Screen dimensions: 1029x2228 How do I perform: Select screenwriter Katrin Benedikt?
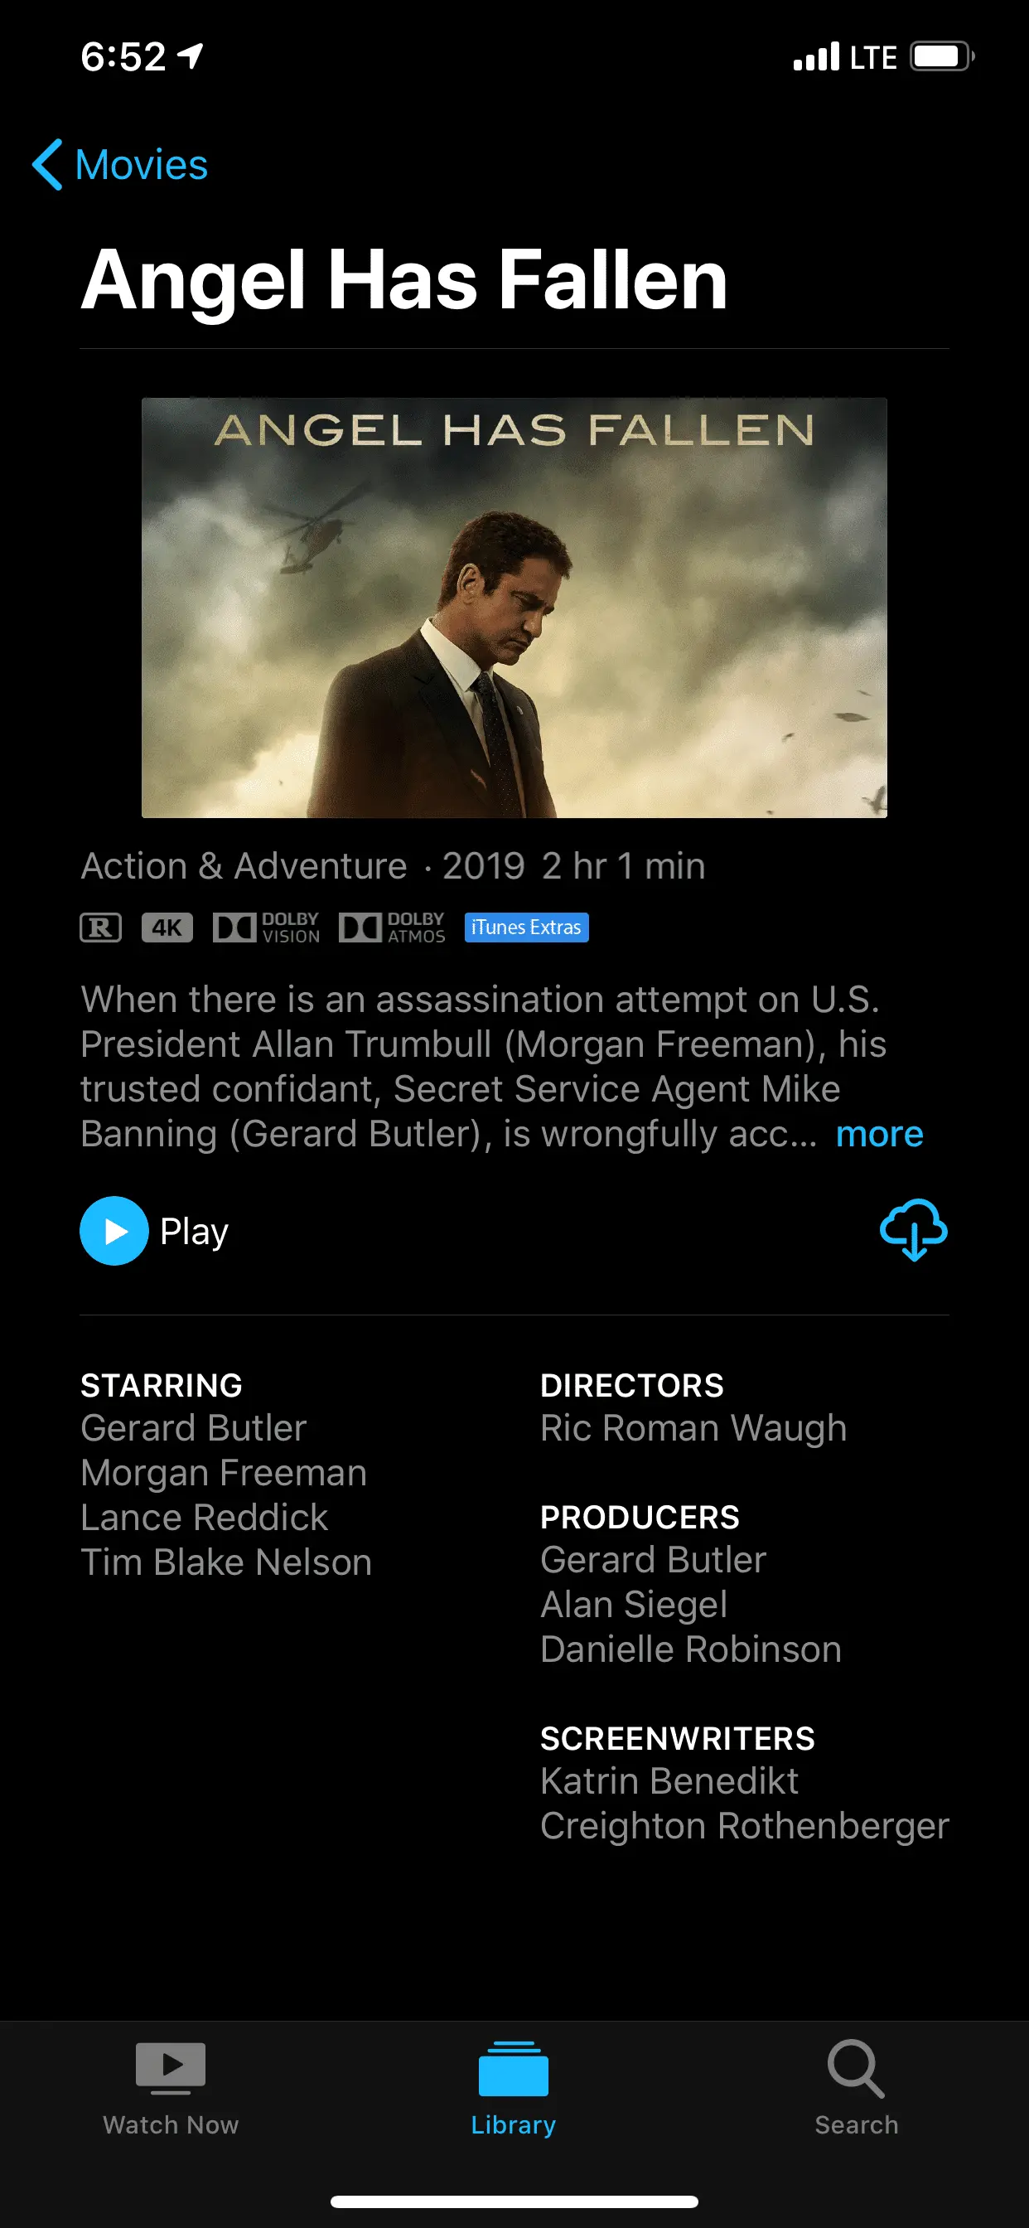click(669, 1781)
